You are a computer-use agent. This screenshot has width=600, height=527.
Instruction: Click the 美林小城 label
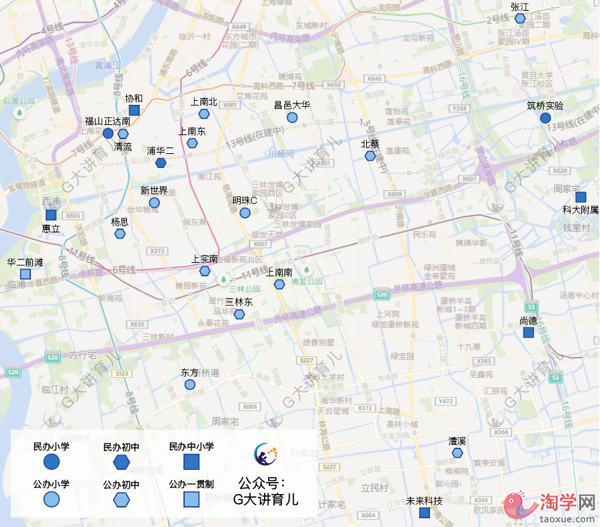(x=402, y=424)
